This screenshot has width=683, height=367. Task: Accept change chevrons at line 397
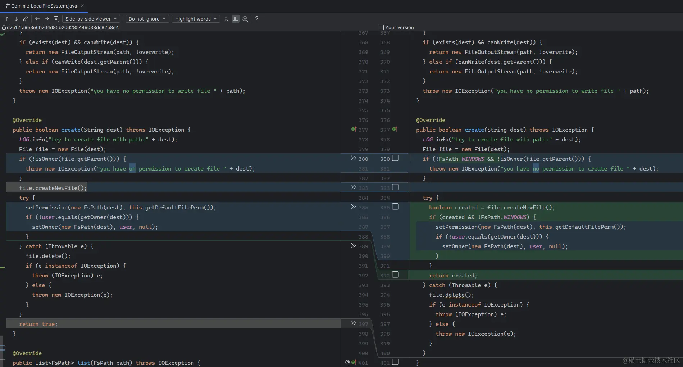354,323
